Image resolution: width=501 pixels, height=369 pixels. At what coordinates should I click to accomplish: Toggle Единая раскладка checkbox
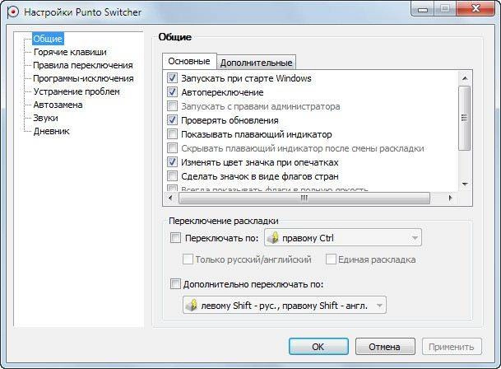[331, 259]
